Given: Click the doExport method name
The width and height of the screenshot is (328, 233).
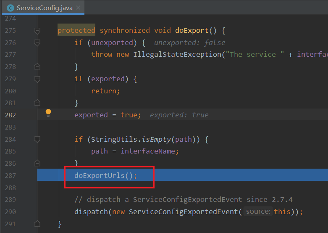Looking at the screenshot, I should tap(192, 30).
